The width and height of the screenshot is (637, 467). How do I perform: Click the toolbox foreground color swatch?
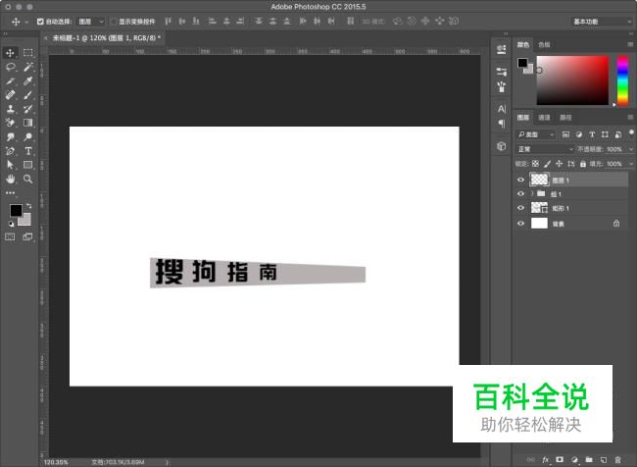pos(16,210)
